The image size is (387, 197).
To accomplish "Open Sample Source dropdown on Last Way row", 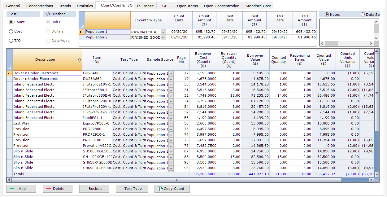I will click(171, 123).
